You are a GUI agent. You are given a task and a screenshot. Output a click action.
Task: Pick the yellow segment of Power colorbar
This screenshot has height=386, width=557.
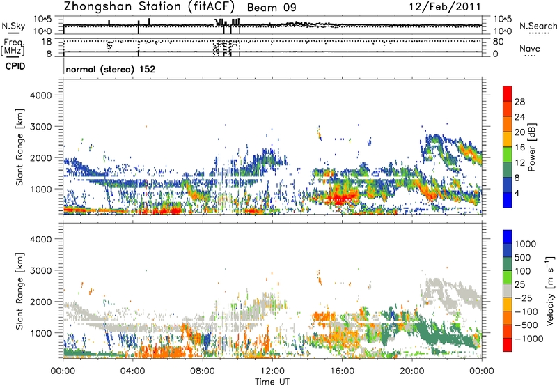(508, 139)
